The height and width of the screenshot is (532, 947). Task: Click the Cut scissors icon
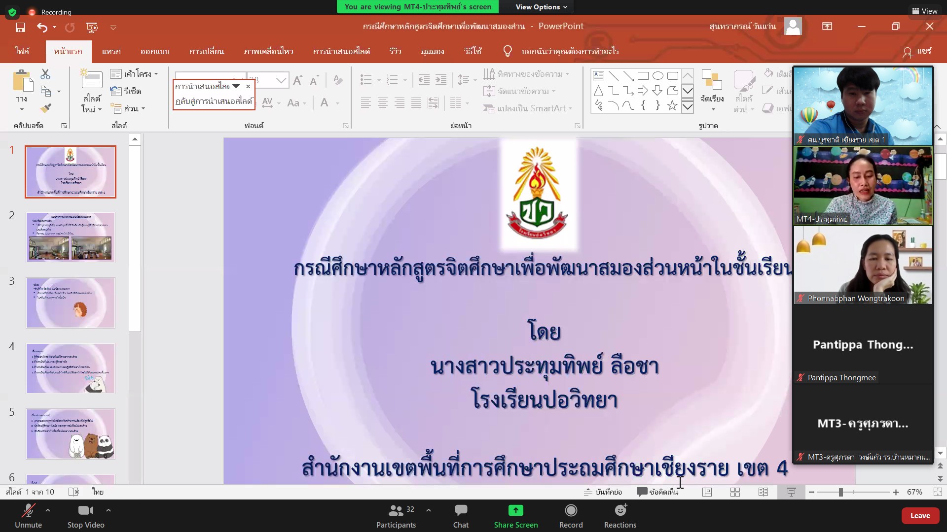coord(45,74)
